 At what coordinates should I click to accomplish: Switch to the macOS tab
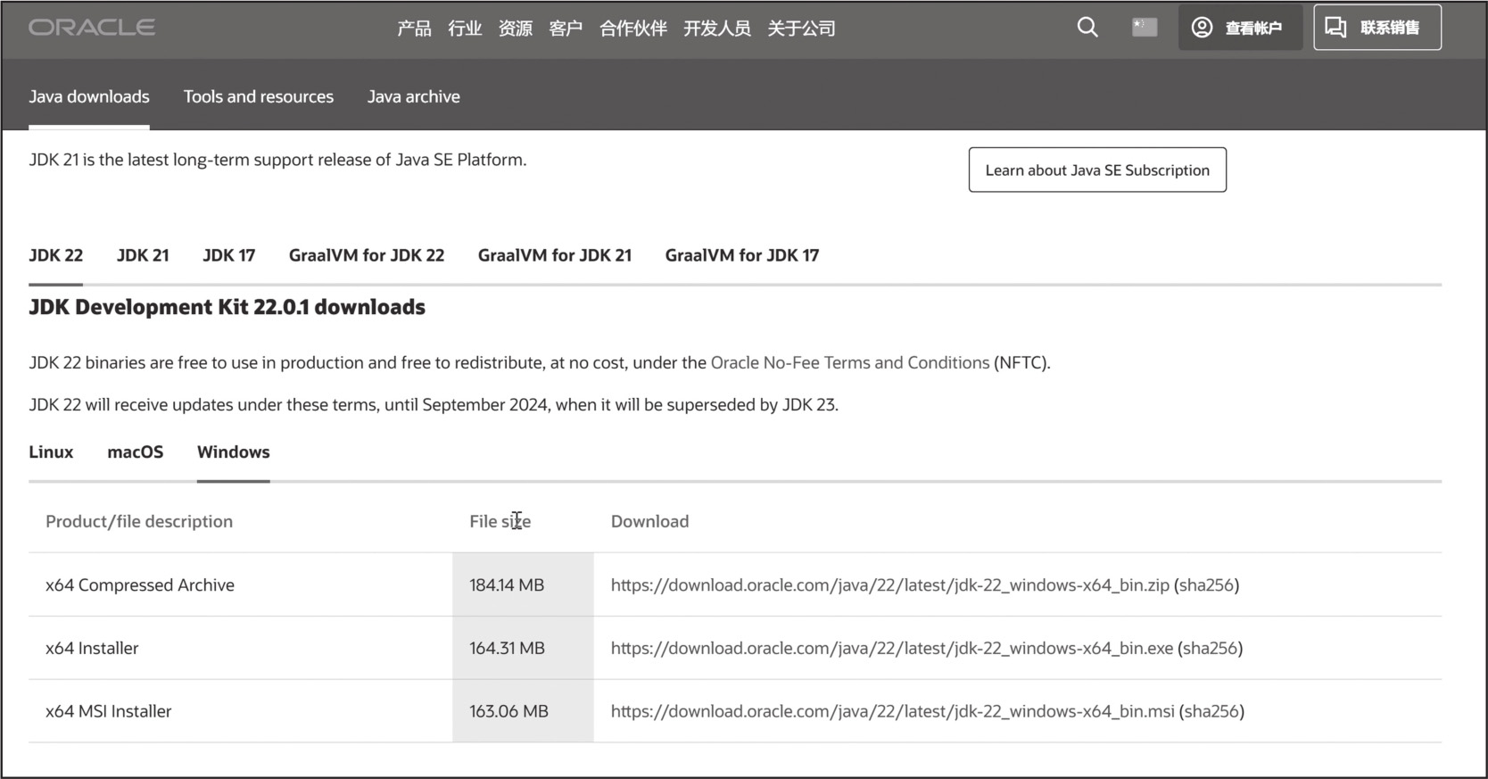136,452
